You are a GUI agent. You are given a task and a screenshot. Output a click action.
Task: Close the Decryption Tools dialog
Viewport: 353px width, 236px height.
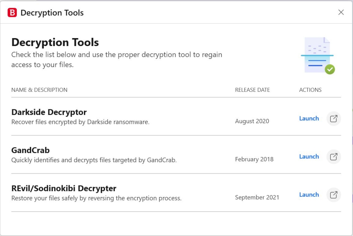[x=341, y=13]
